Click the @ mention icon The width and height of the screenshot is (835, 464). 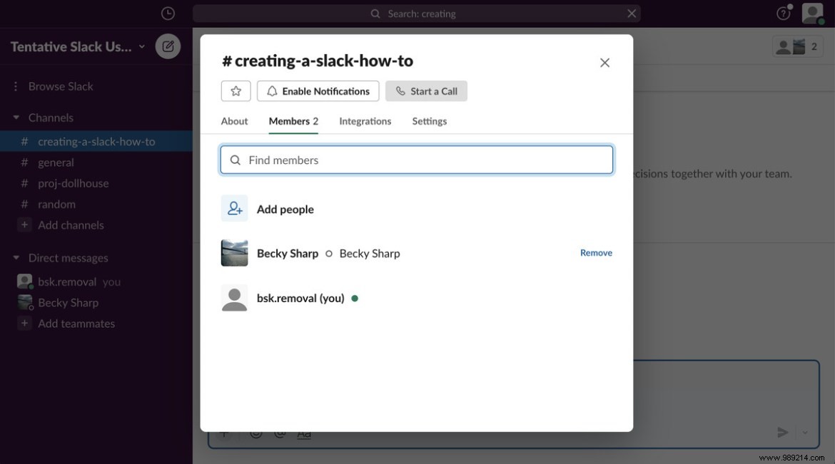[279, 432]
